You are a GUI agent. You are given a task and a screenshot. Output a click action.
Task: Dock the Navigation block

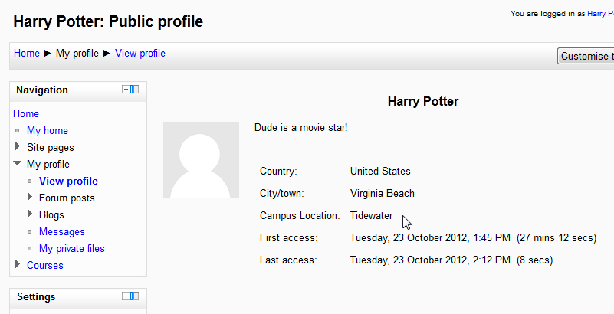136,90
